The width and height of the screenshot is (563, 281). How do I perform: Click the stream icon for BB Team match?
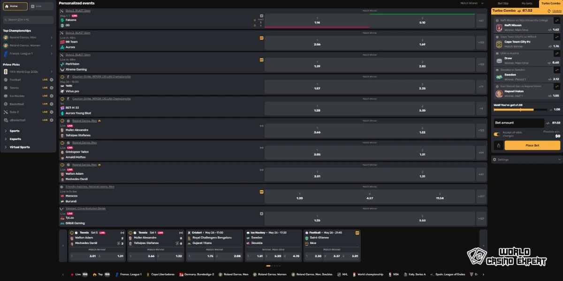click(x=261, y=37)
